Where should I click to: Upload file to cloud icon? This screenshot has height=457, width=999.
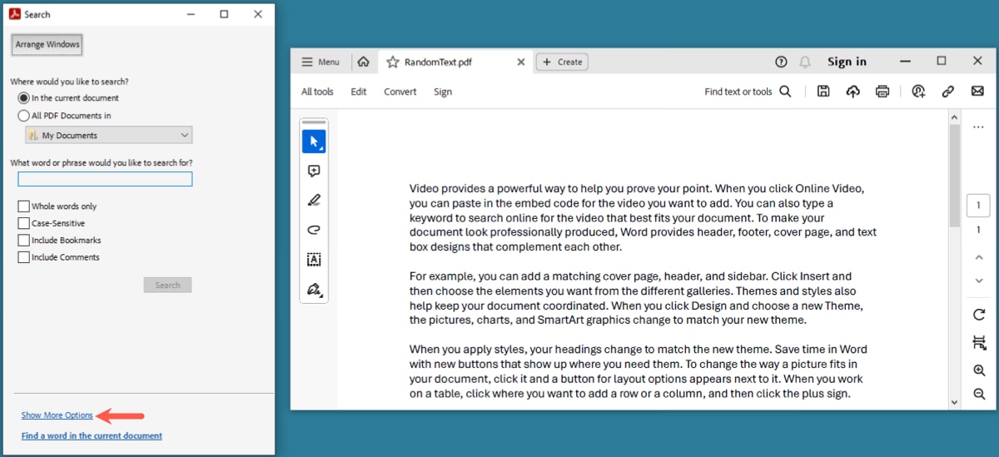point(853,92)
